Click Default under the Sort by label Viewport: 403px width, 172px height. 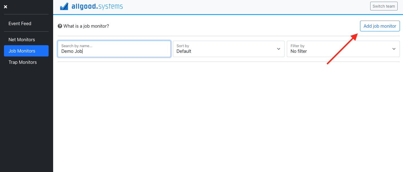(x=184, y=51)
